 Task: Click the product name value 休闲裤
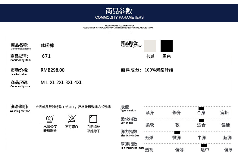coord(47,45)
